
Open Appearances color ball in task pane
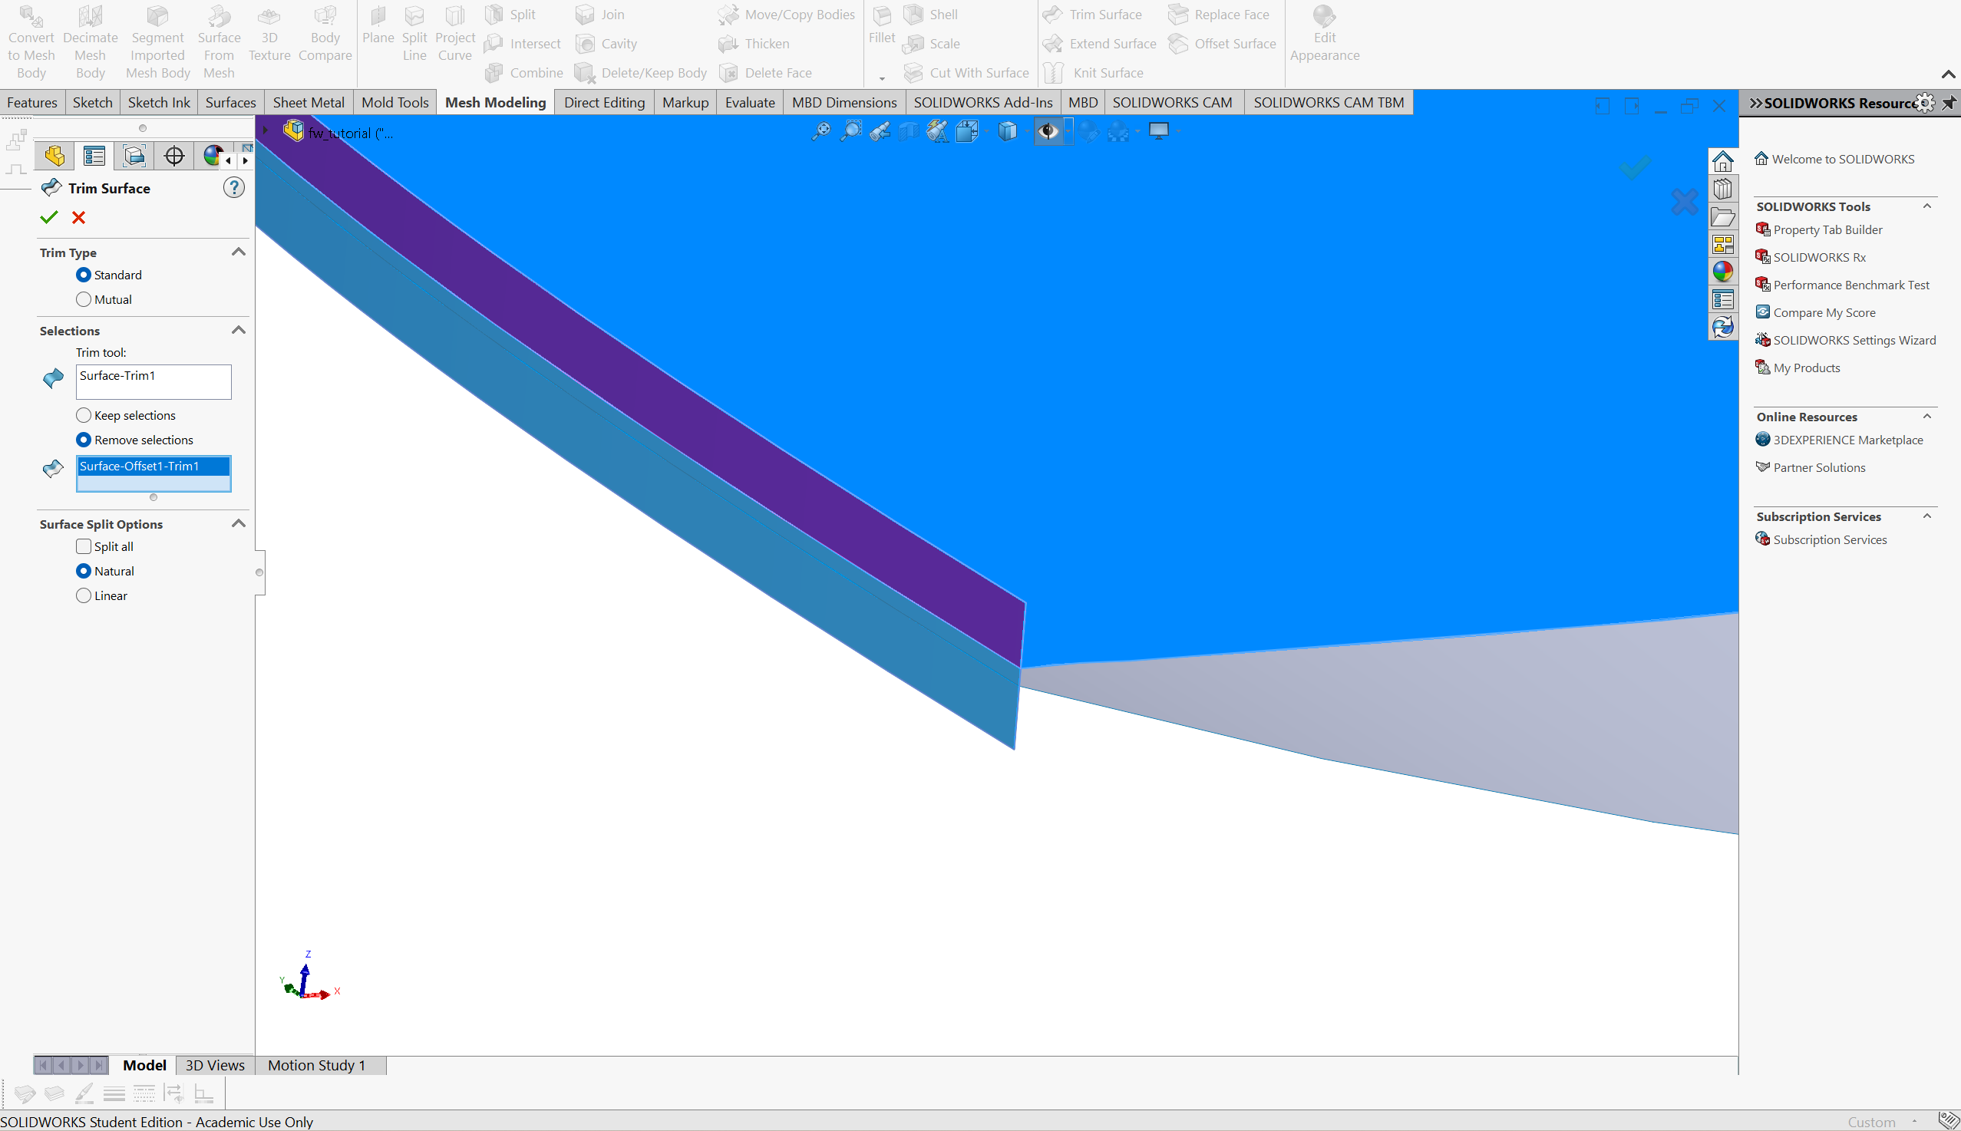coord(1722,272)
